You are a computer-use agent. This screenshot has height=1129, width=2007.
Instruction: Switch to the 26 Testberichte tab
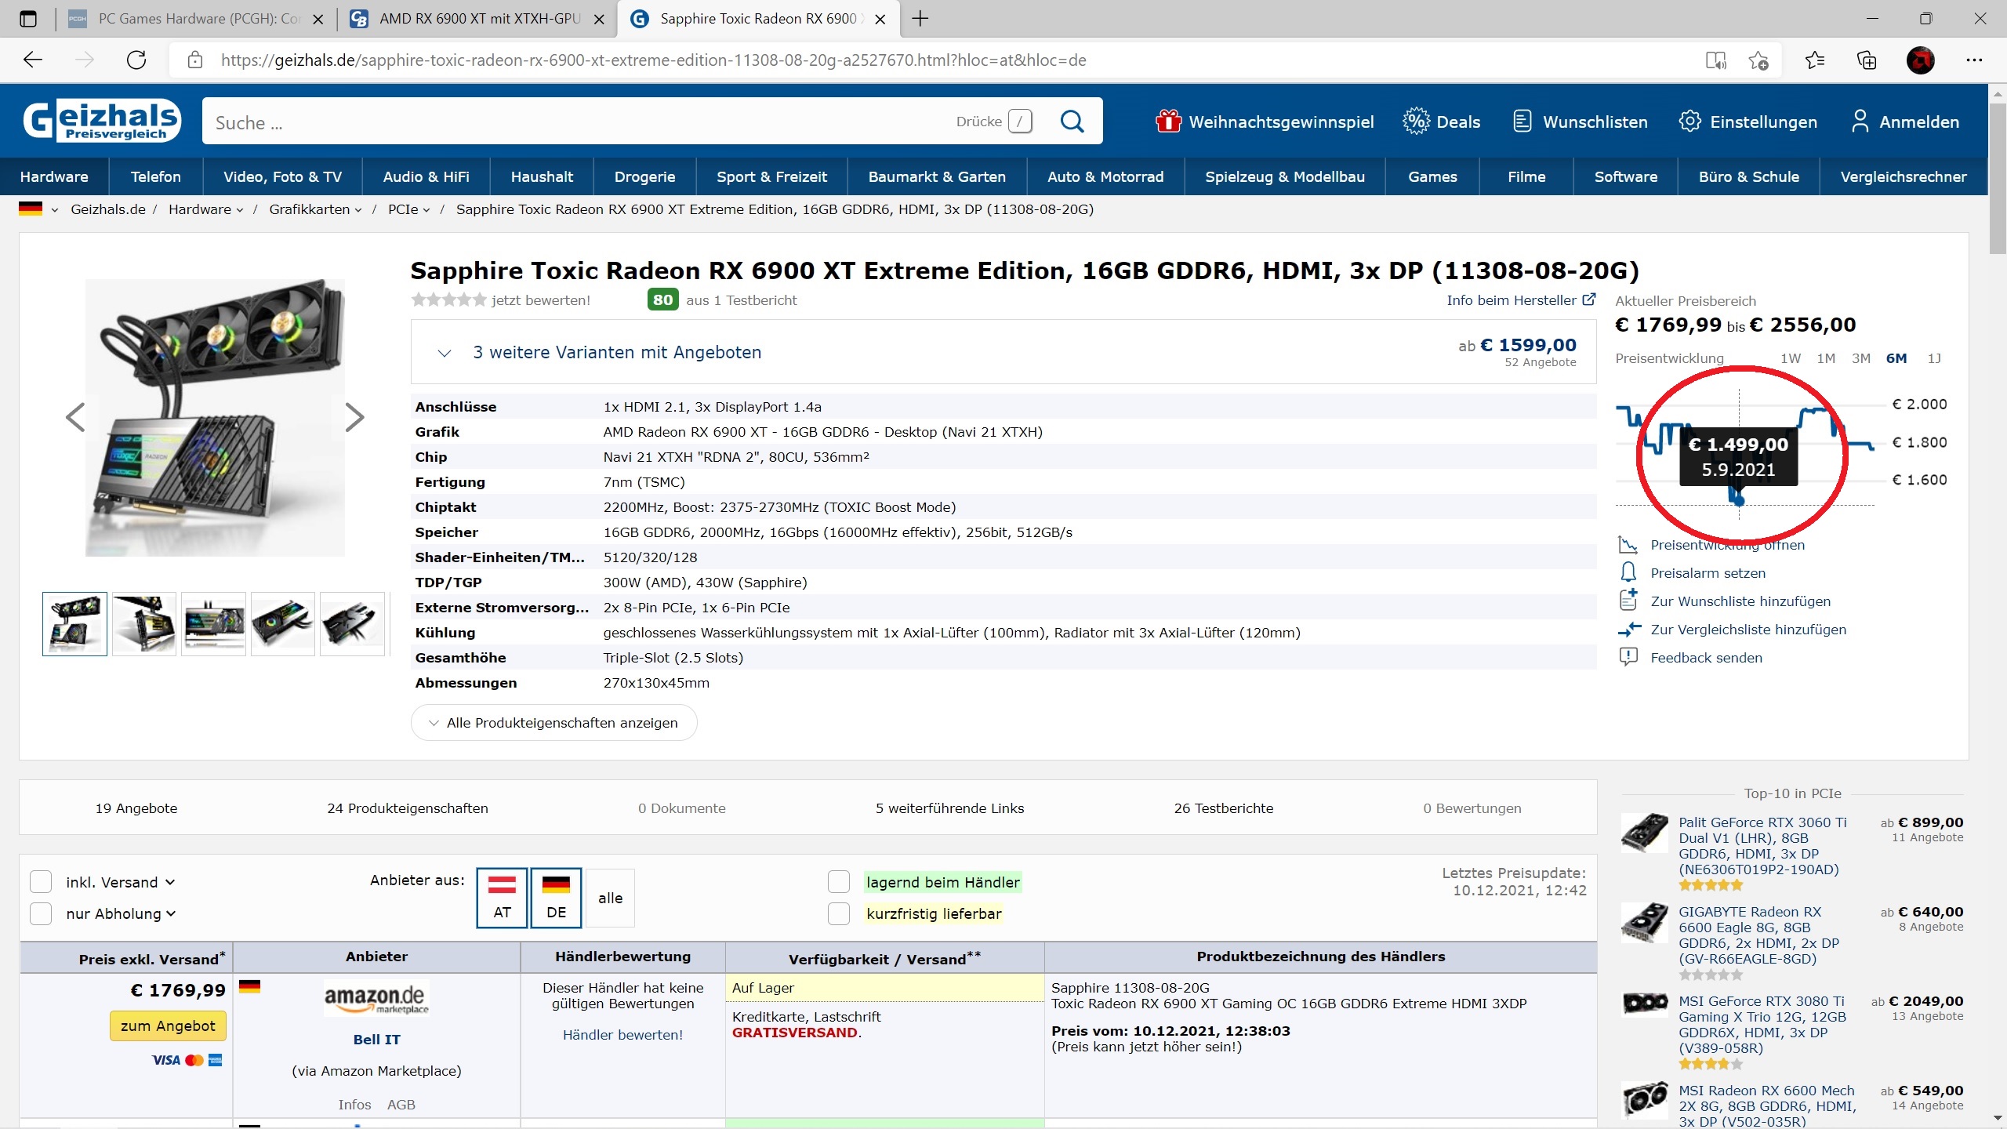click(x=1223, y=808)
